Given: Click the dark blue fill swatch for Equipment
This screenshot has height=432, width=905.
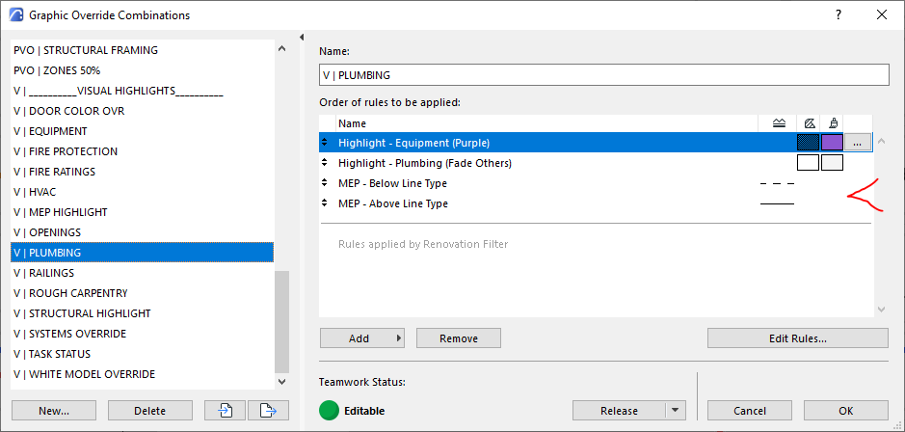Looking at the screenshot, I should [808, 143].
